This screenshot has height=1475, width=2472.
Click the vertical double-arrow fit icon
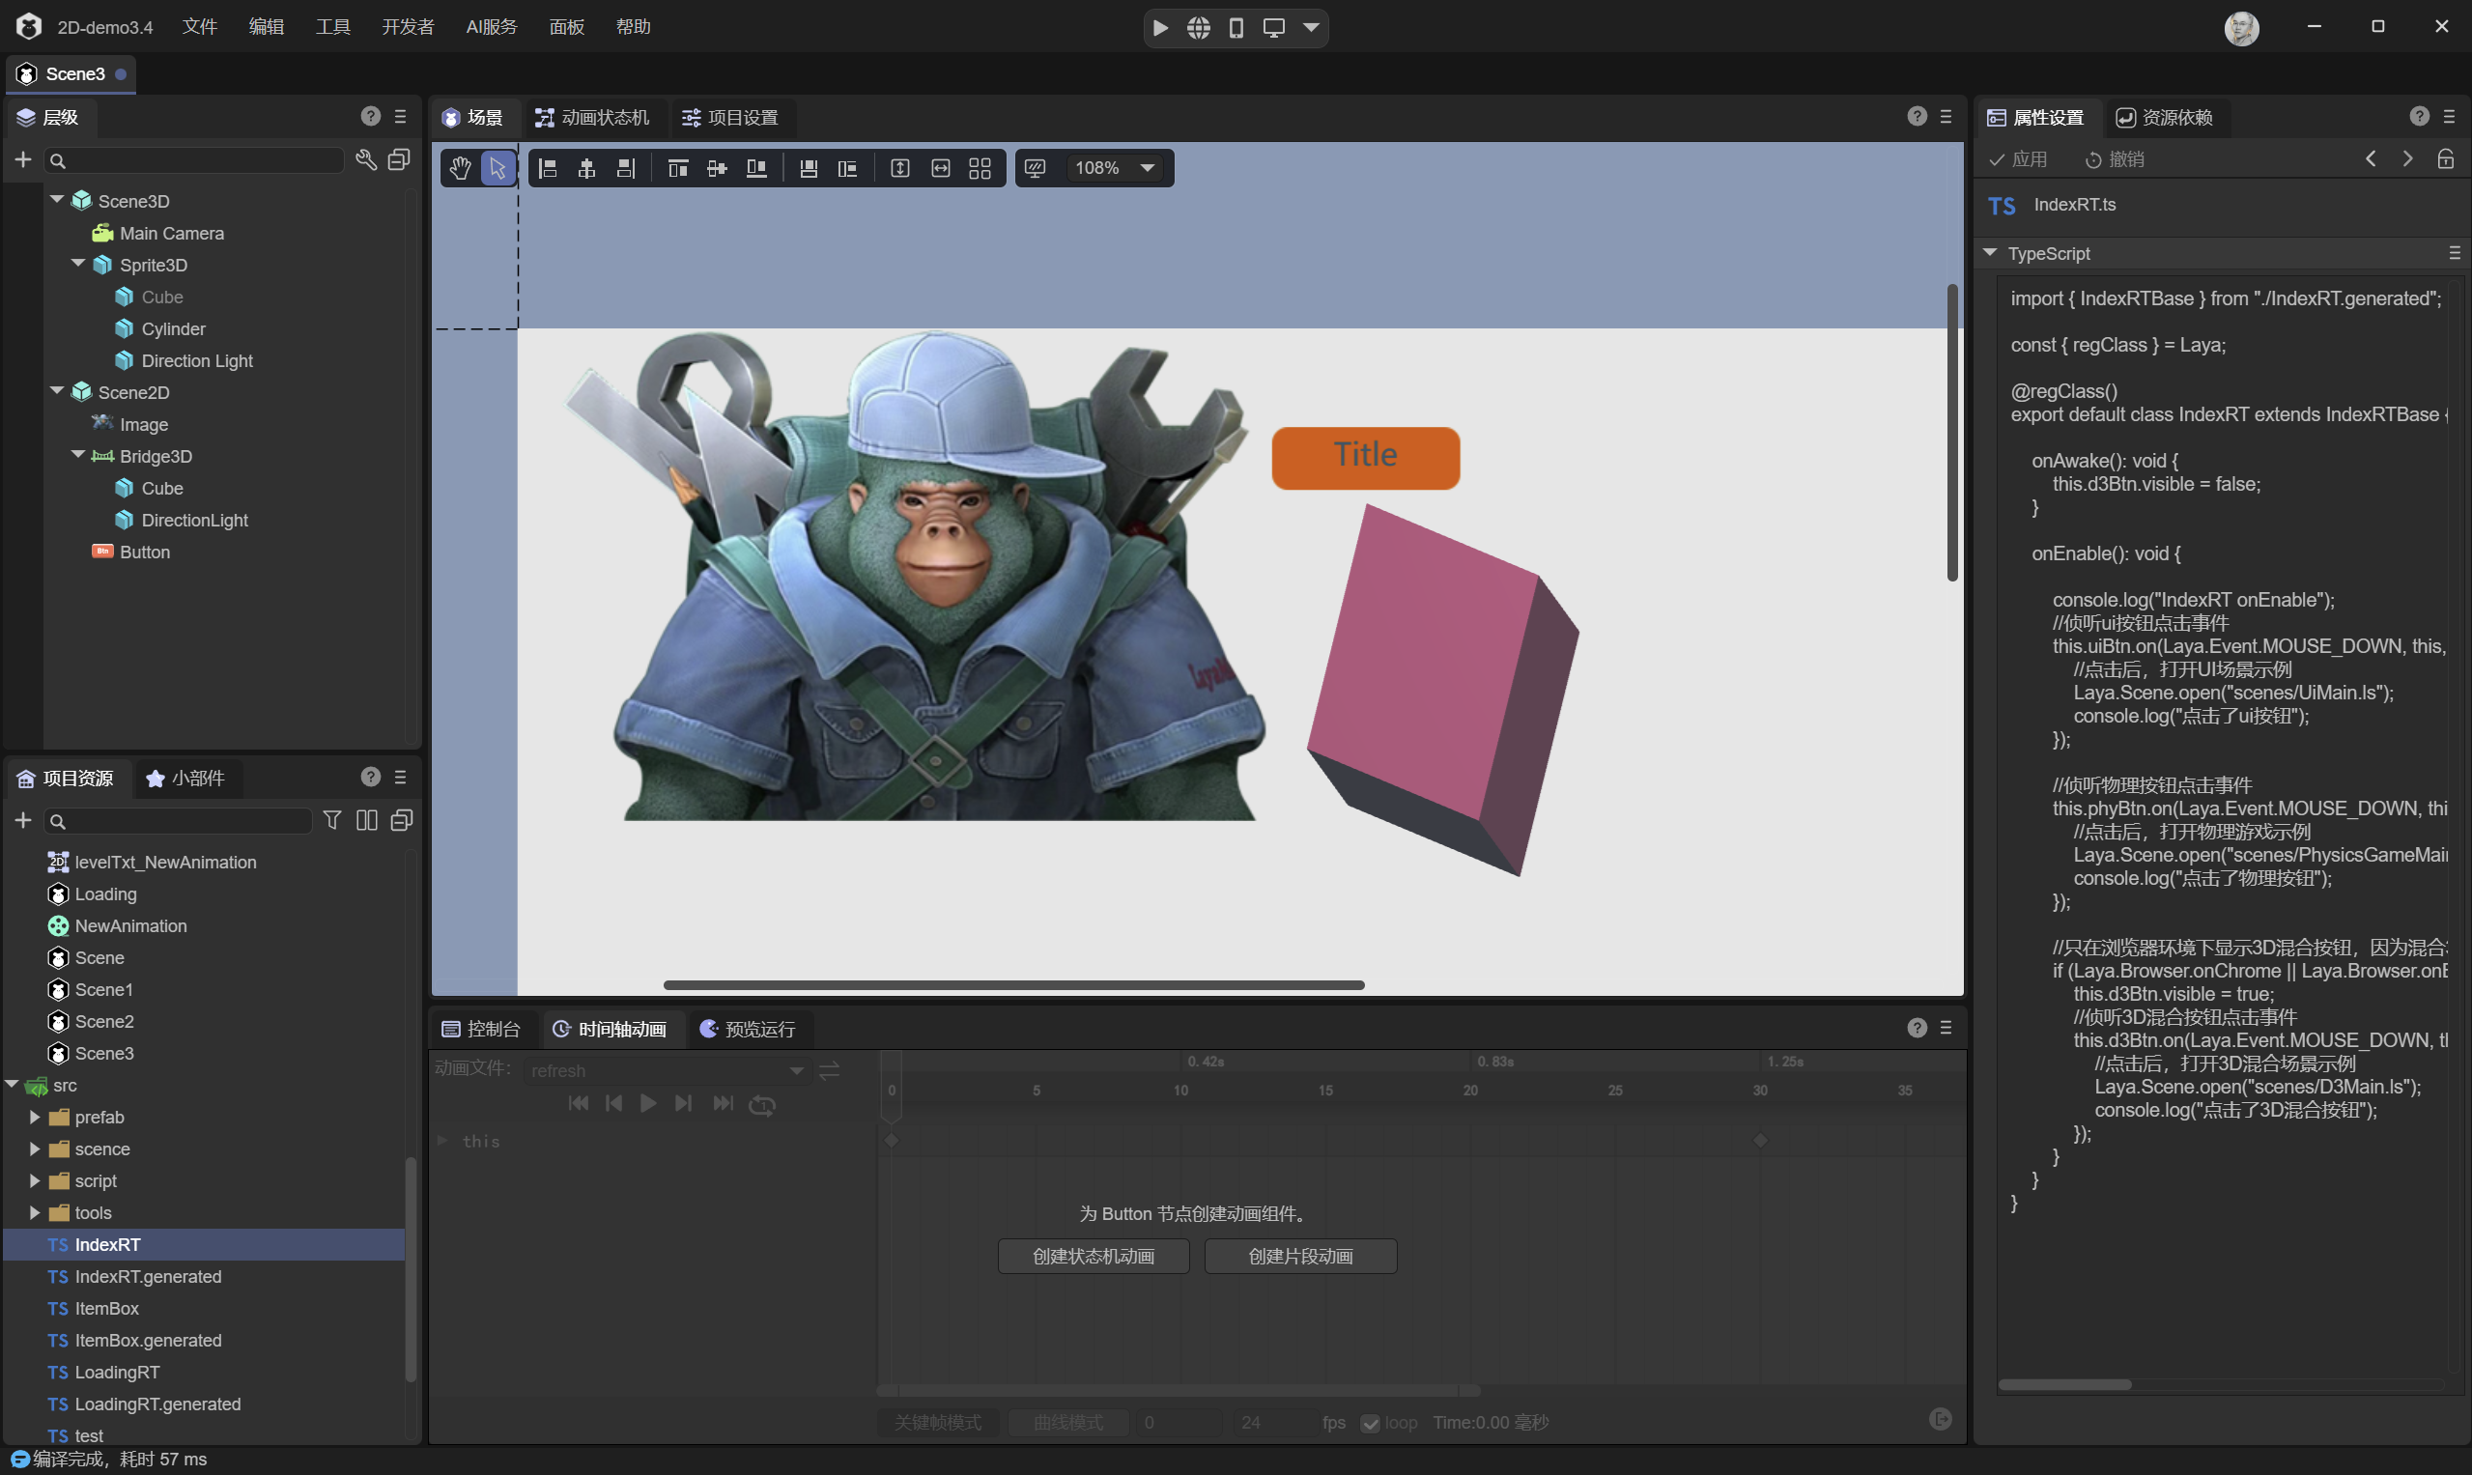tap(899, 168)
